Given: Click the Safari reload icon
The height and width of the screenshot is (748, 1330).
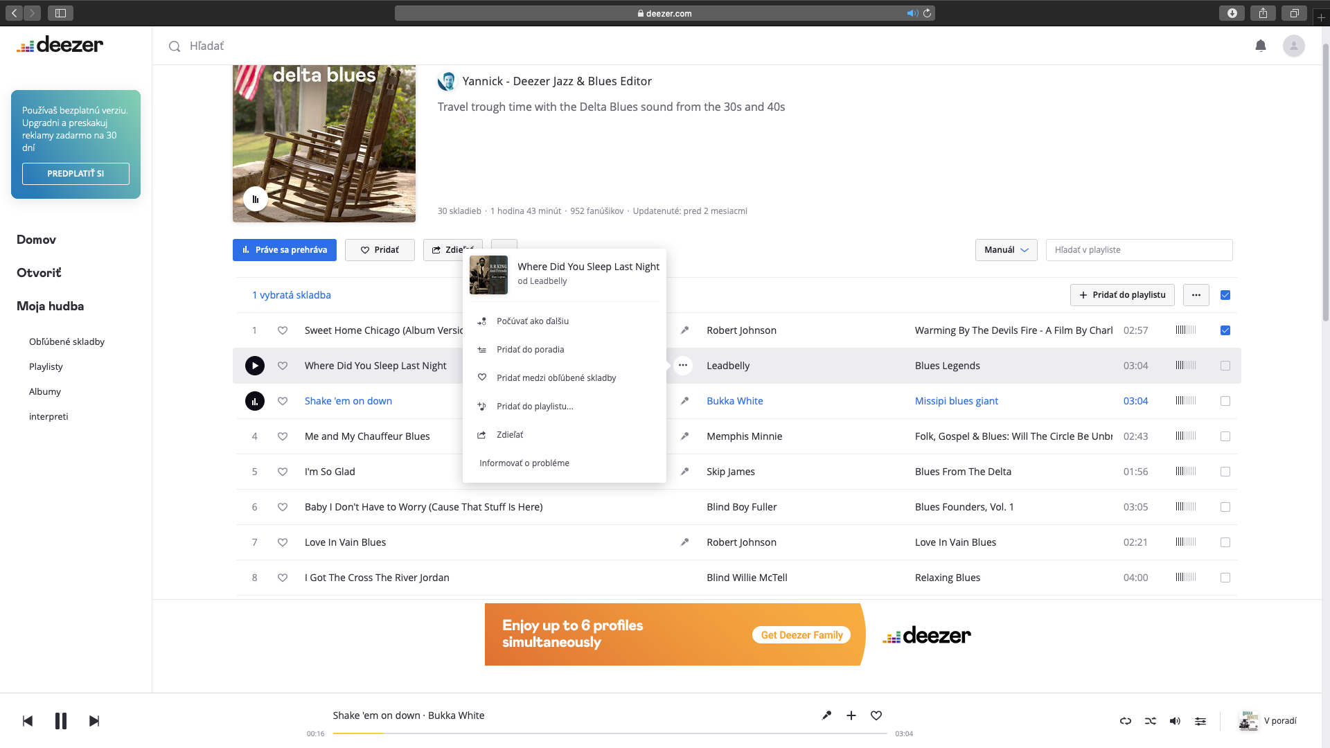Looking at the screenshot, I should point(927,13).
